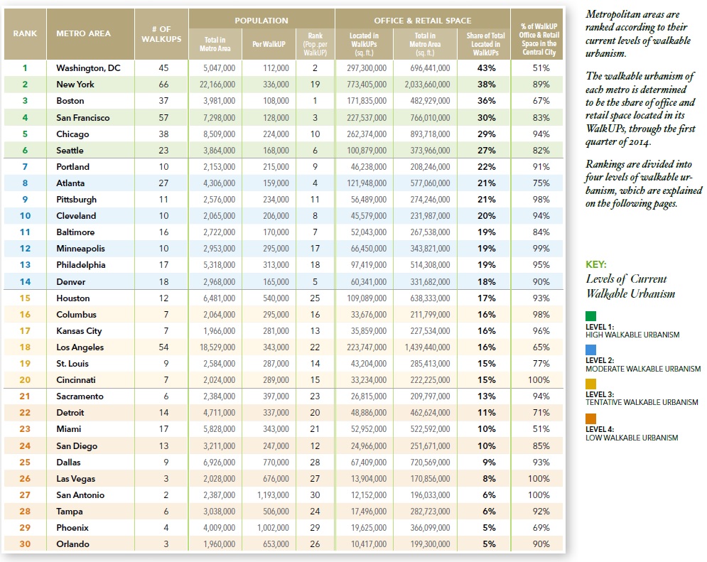Click San Francisco's 7,298,000 population value
707x562 pixels.
tap(219, 118)
